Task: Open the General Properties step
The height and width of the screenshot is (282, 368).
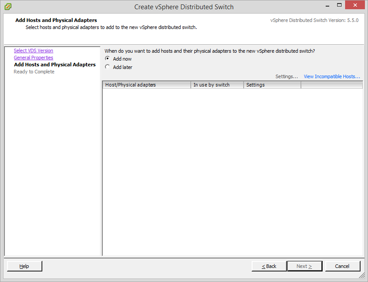Action: click(33, 58)
